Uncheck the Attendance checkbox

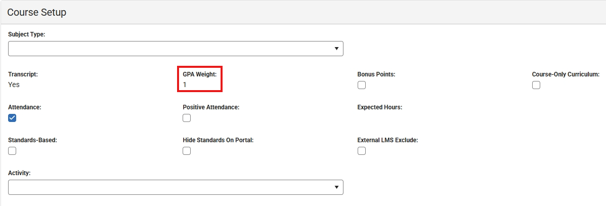click(x=12, y=118)
